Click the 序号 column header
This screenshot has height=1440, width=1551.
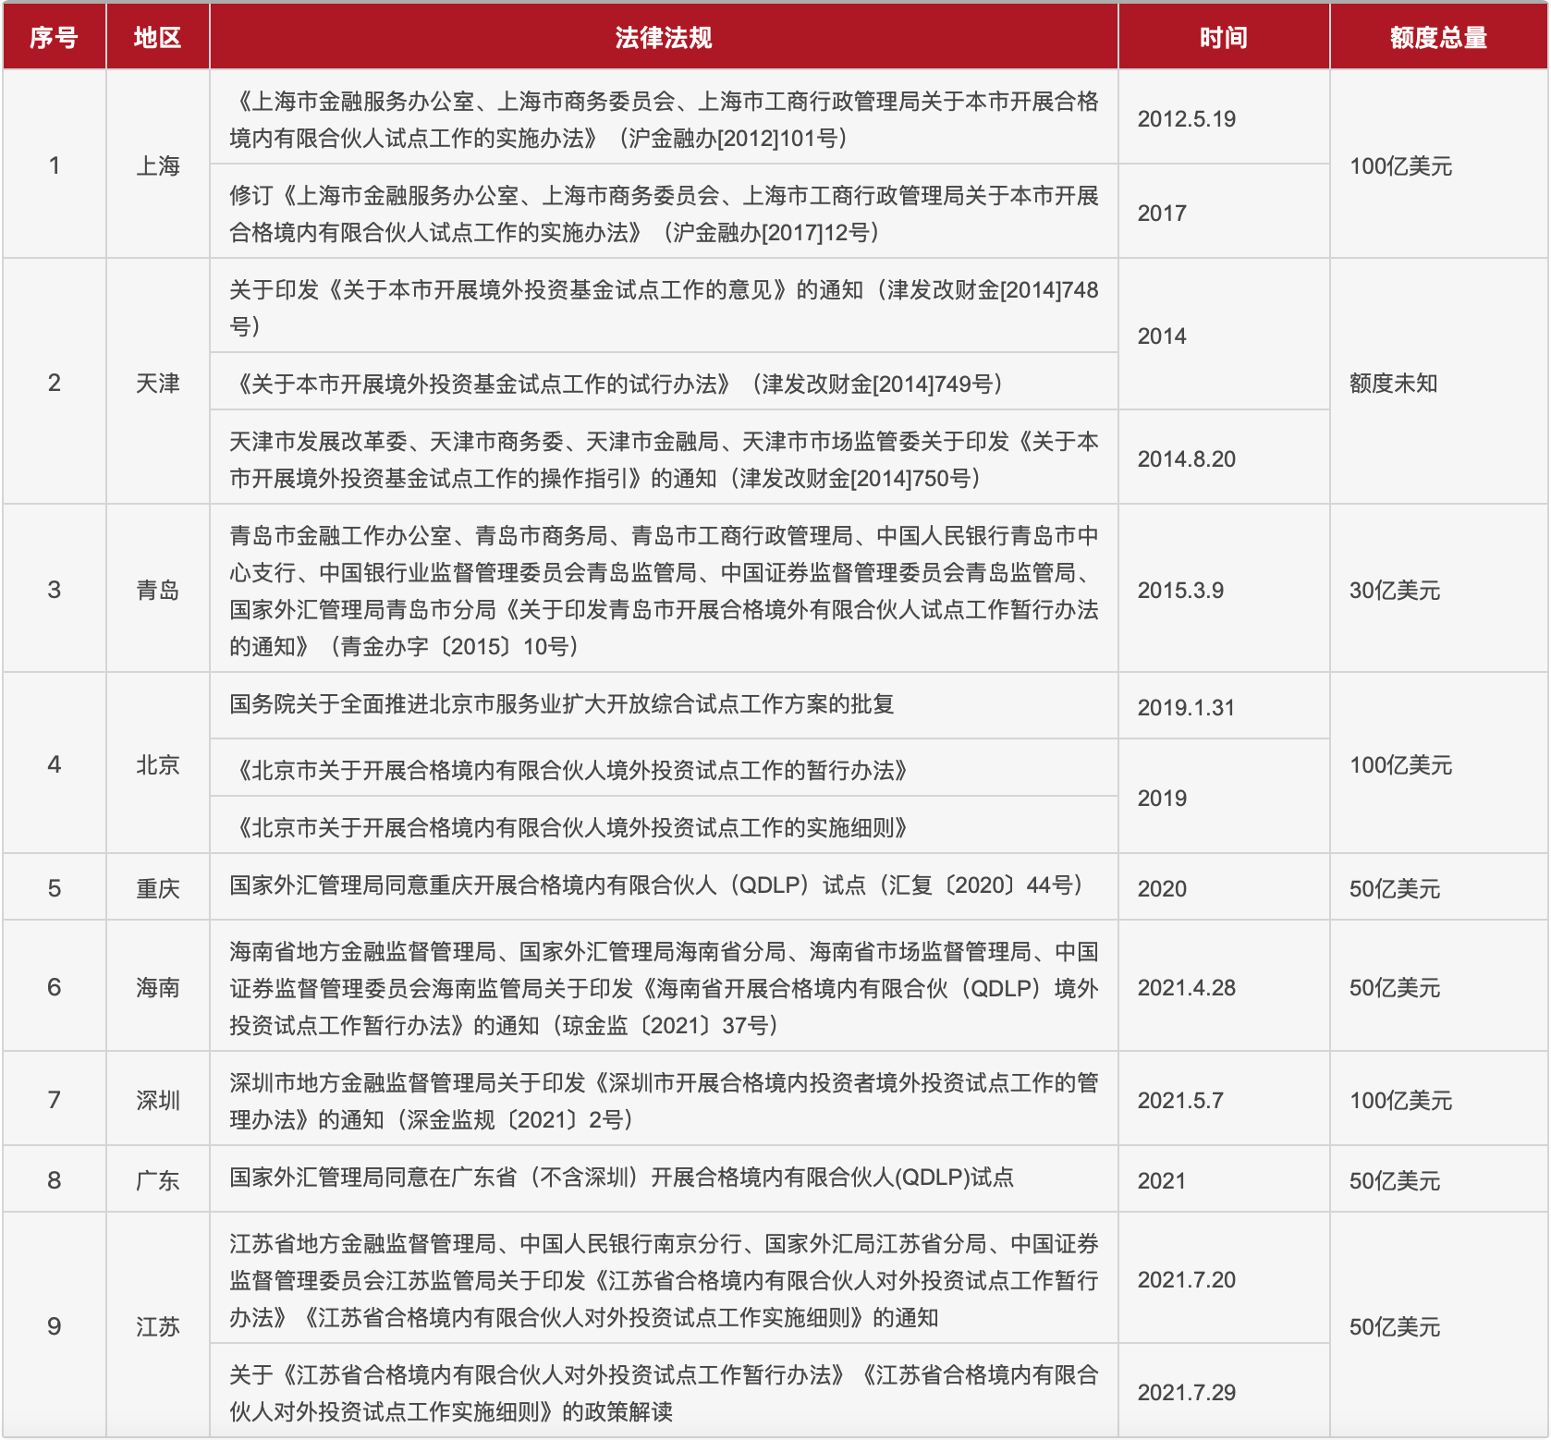[54, 38]
